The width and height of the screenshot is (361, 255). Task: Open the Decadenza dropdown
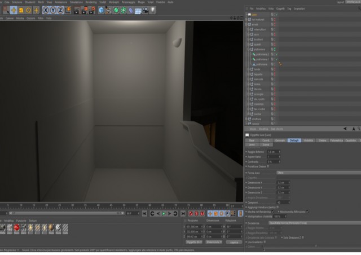click(315, 223)
